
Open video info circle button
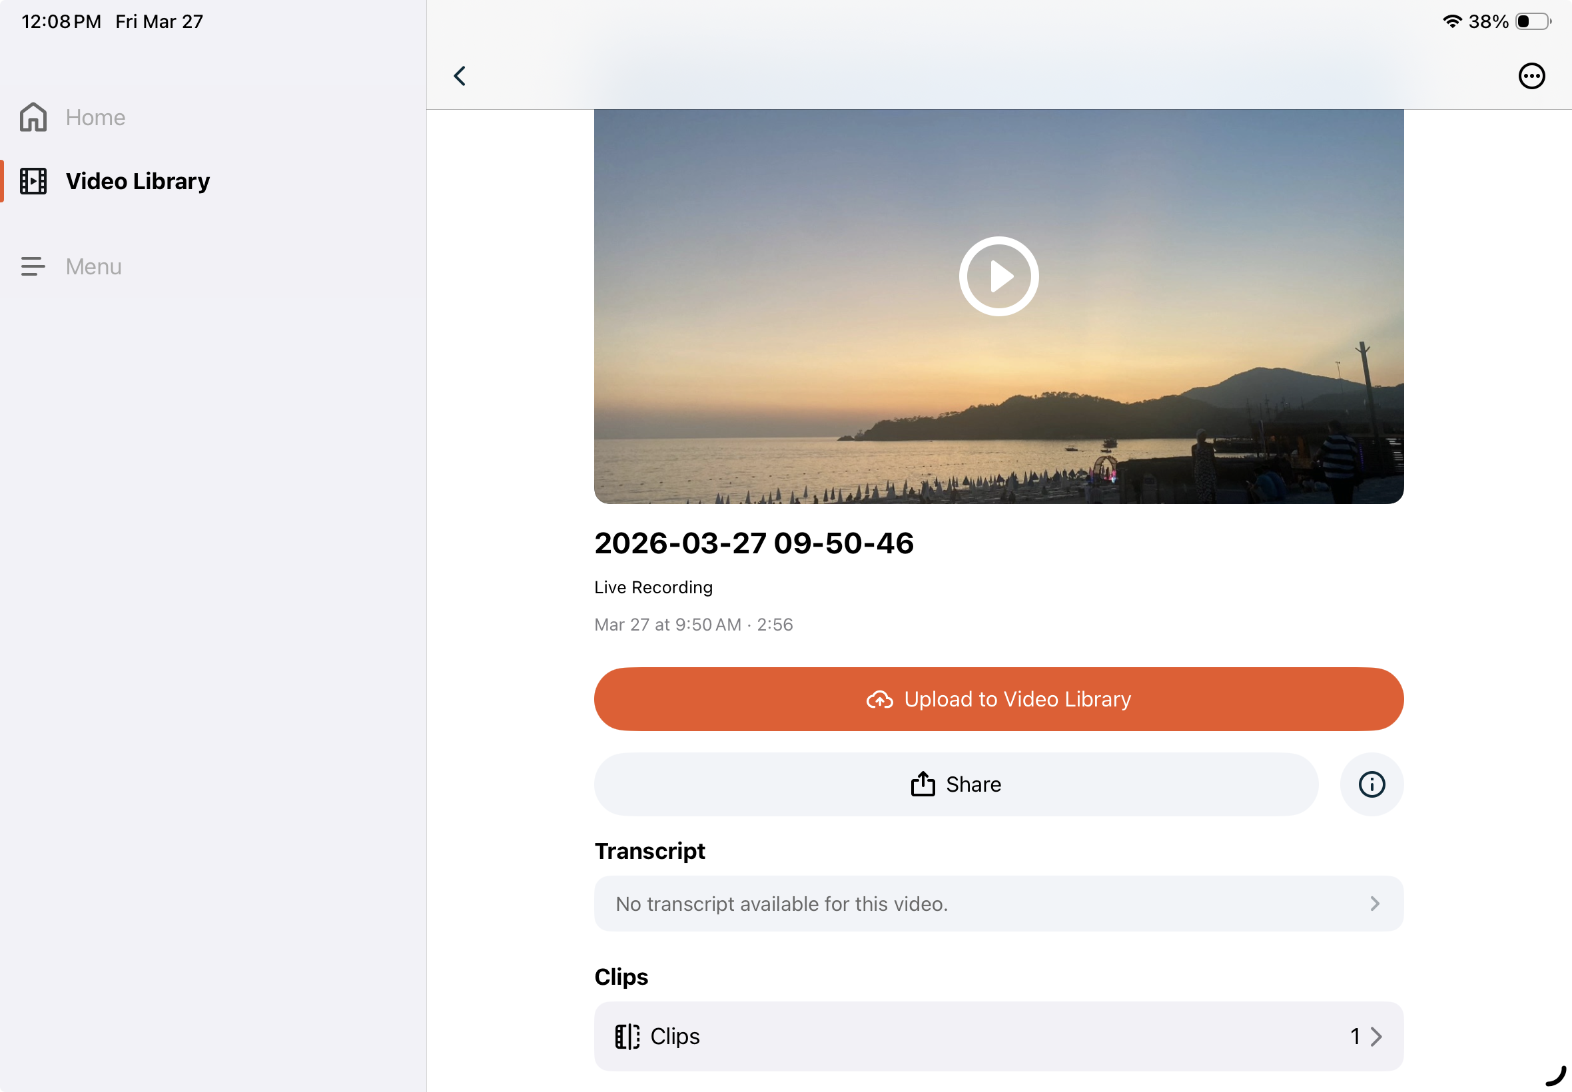pos(1371,784)
